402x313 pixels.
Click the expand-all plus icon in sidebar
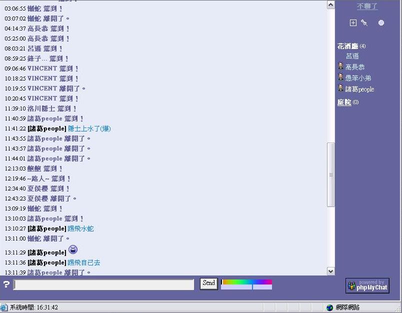[353, 23]
